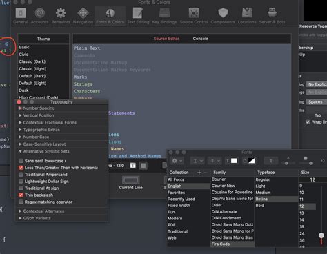This screenshot has width=327, height=254.
Task: Switch to the Console tab
Action: click(x=201, y=39)
